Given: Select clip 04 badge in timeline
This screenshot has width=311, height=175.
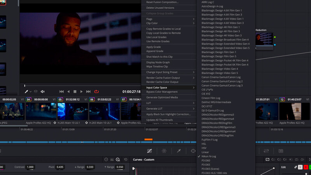Looking at the screenshot, I should click(x=28, y=100).
